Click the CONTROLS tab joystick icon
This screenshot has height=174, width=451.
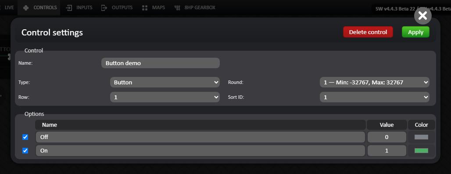coord(26,8)
